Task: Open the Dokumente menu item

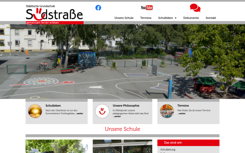Action: [191, 18]
